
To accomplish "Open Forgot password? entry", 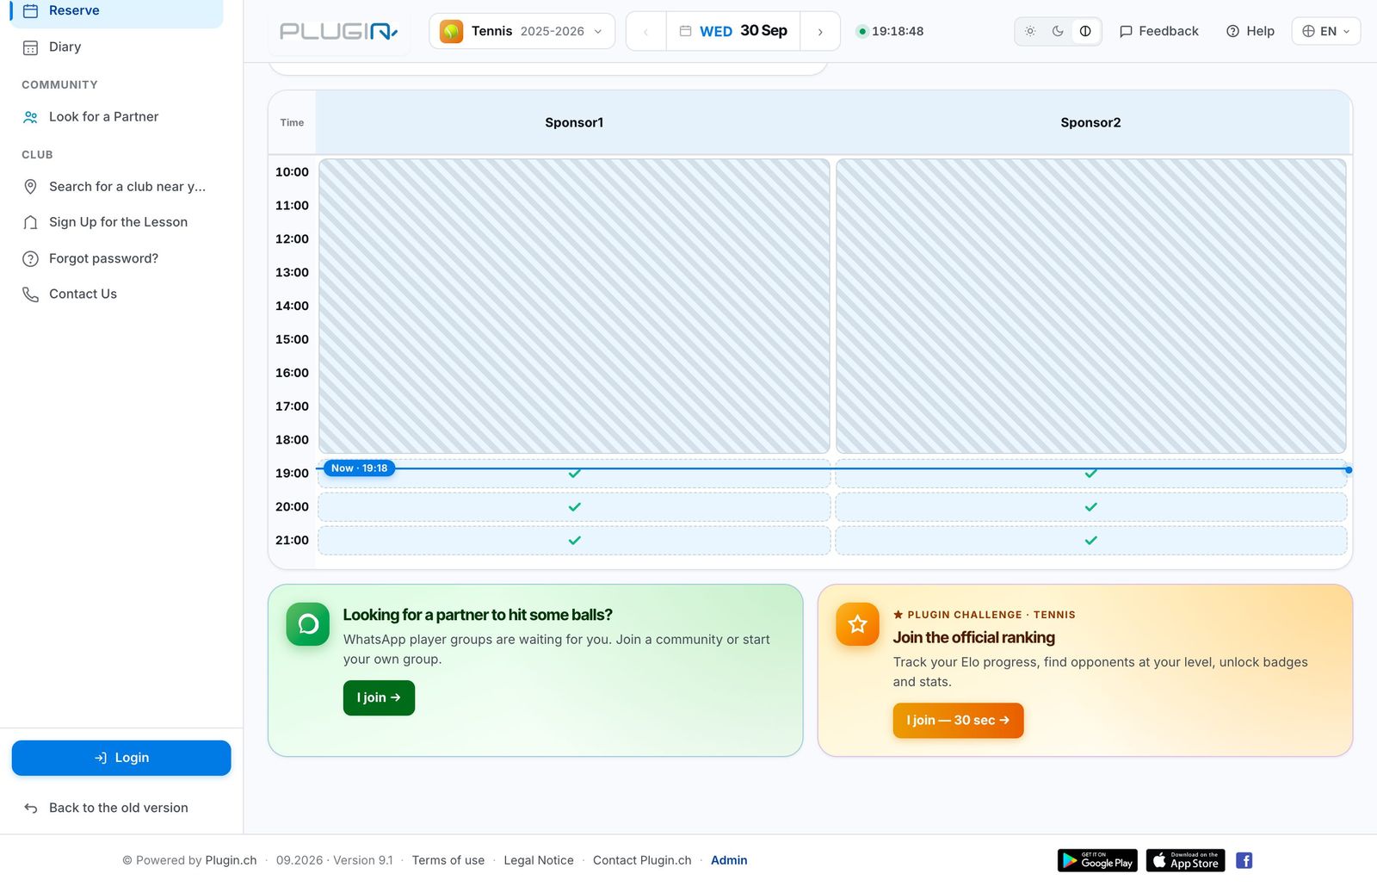I will [x=116, y=258].
